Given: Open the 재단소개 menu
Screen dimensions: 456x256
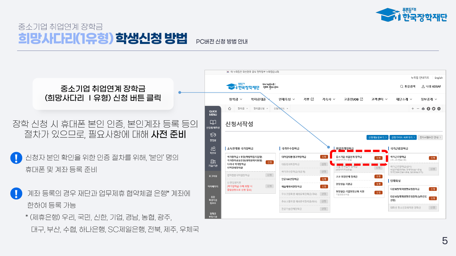Looking at the screenshot, I should point(404,99).
